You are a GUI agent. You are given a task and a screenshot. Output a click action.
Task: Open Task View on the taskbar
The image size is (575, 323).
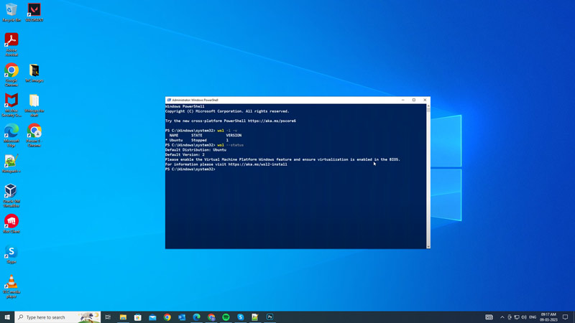pyautogui.click(x=108, y=317)
